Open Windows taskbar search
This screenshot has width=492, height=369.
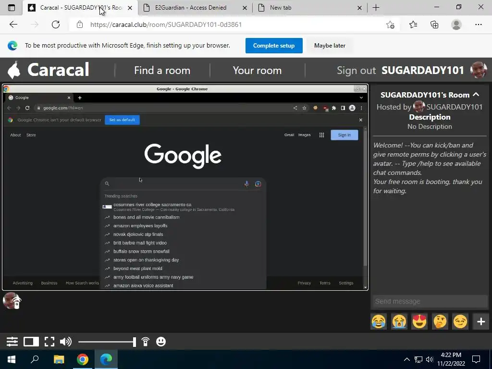(35, 359)
